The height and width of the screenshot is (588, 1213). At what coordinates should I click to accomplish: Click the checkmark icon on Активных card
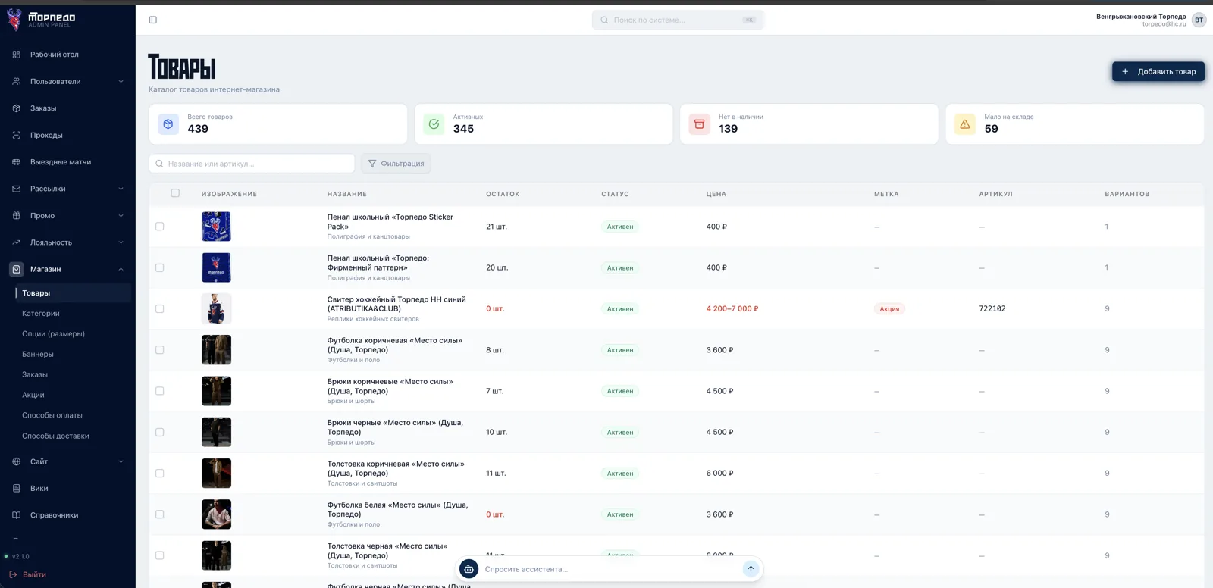[x=434, y=124]
